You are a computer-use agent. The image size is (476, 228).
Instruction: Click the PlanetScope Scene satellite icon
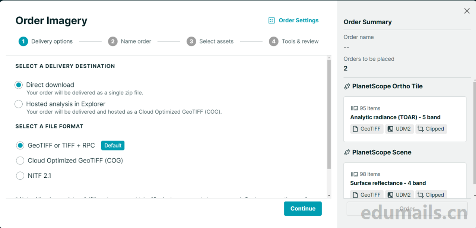coord(347,152)
